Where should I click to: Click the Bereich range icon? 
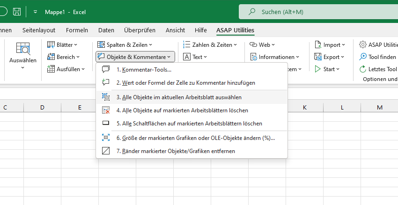[x=51, y=57]
